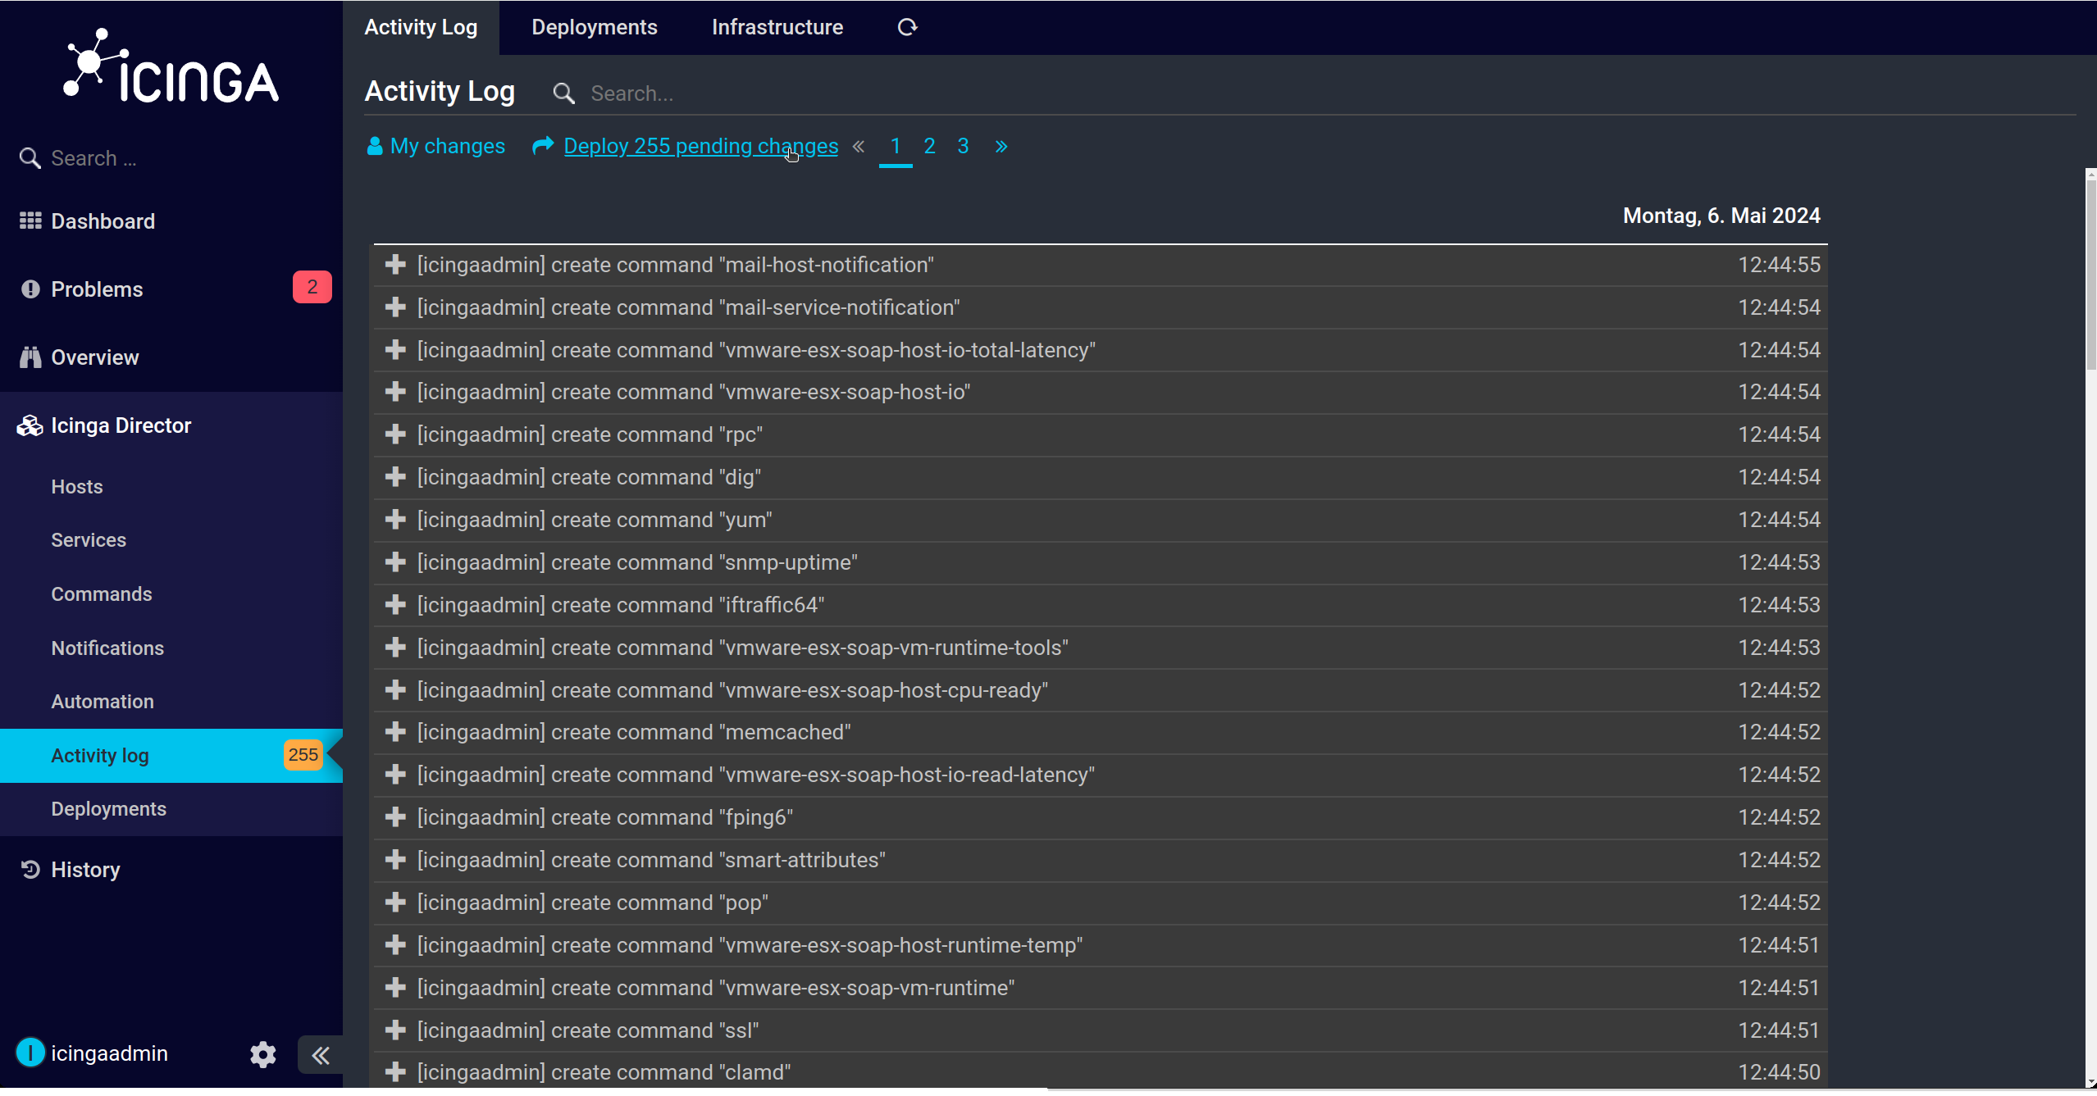Go to next page with right double-arrow

click(x=1001, y=146)
